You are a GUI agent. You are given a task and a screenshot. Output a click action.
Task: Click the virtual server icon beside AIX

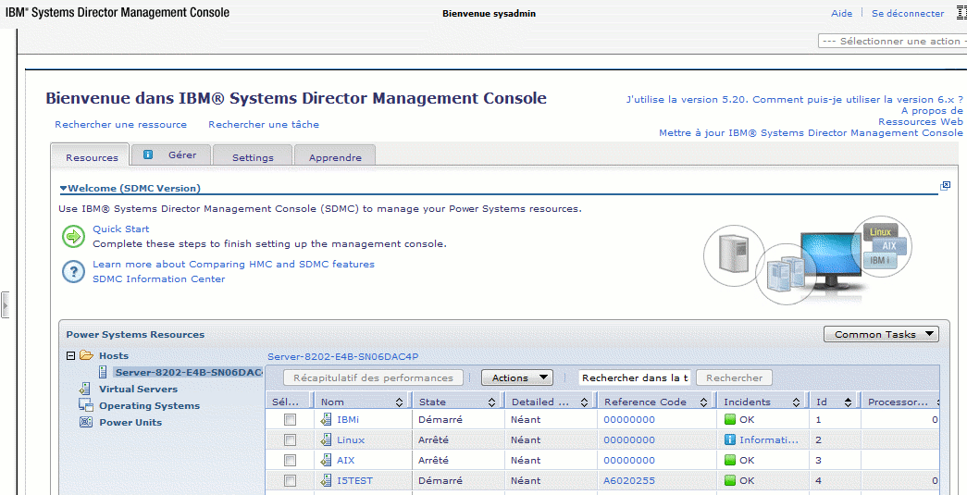(x=327, y=460)
